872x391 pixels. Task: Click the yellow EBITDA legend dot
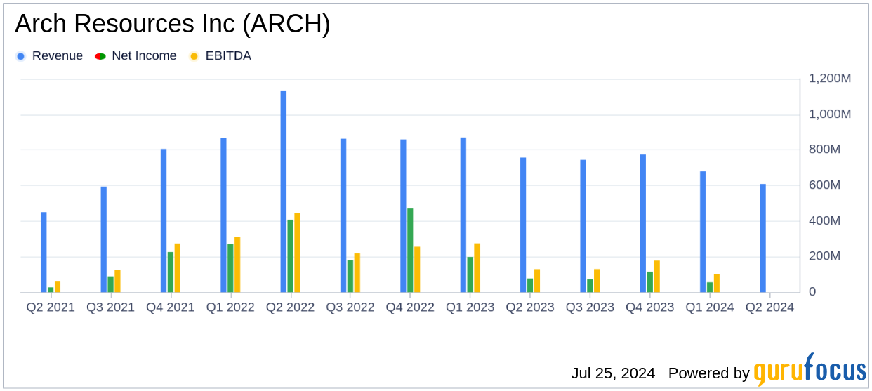194,56
